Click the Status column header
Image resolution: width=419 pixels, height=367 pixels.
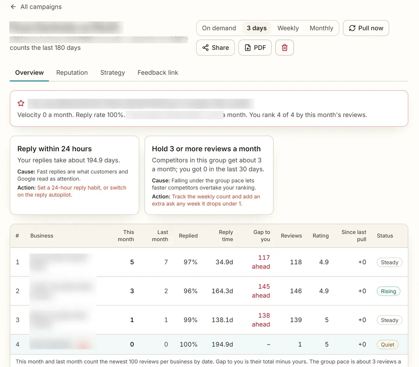[385, 236]
